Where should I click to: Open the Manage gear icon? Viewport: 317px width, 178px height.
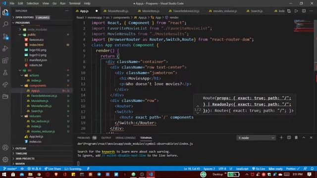coord(5,159)
